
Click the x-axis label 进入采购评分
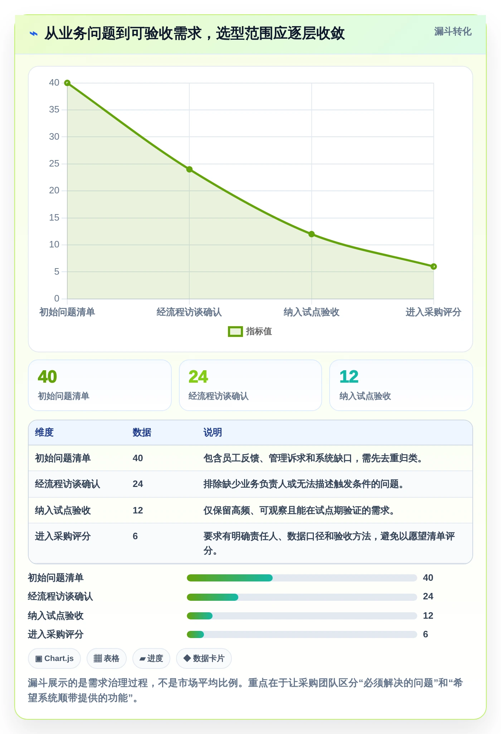coord(433,312)
